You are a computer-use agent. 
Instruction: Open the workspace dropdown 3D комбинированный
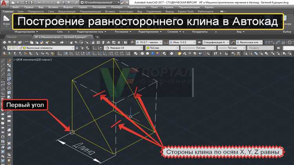point(100,3)
